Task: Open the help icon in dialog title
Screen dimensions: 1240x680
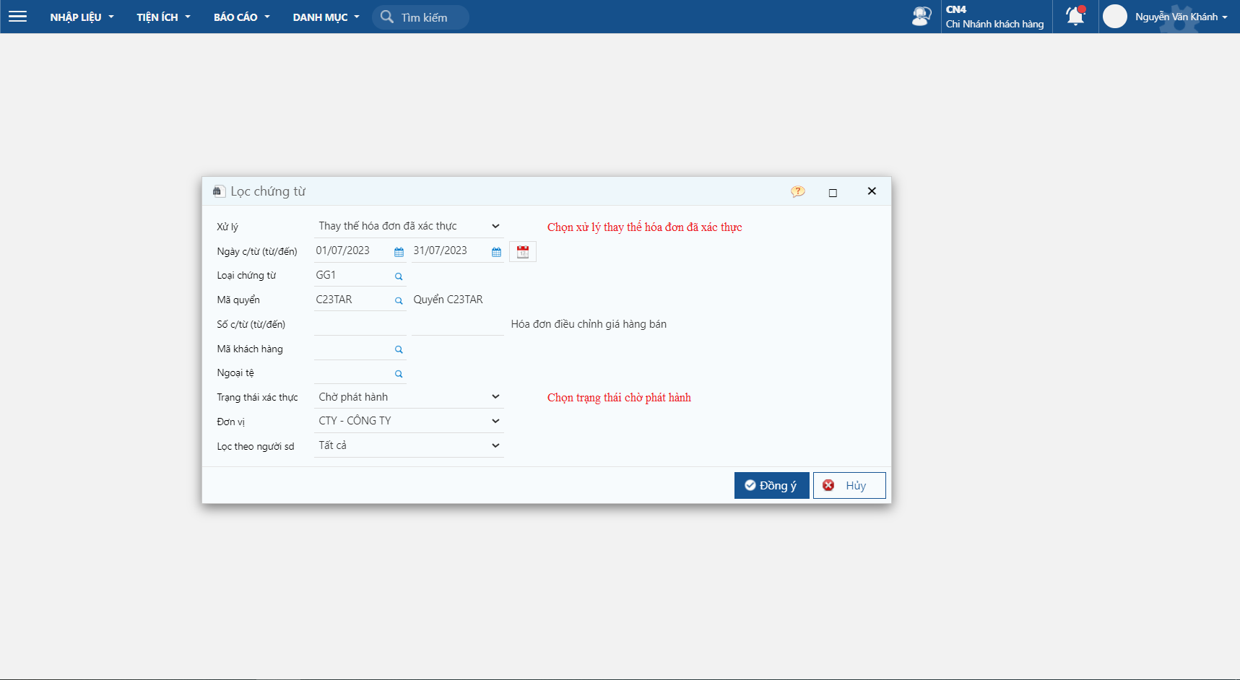Action: (797, 192)
